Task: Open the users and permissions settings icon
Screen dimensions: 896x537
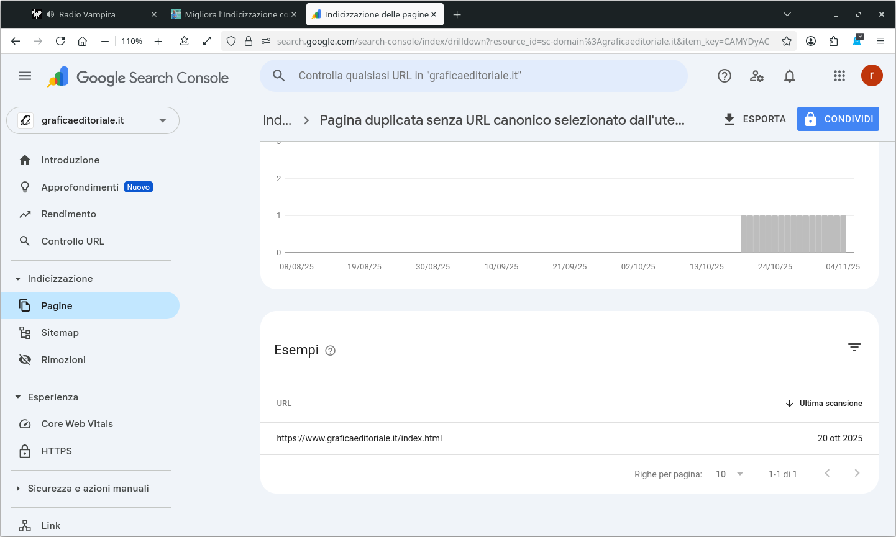Action: (756, 76)
